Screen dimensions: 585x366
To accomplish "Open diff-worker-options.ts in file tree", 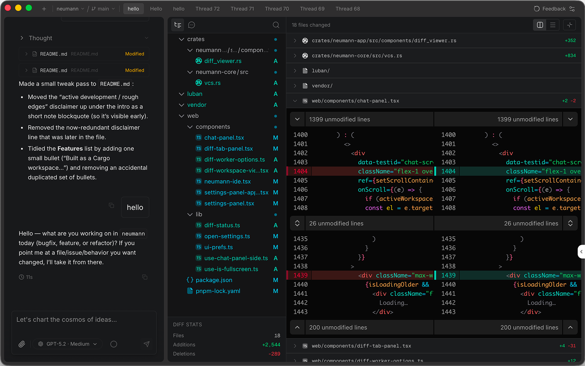I will [235, 160].
